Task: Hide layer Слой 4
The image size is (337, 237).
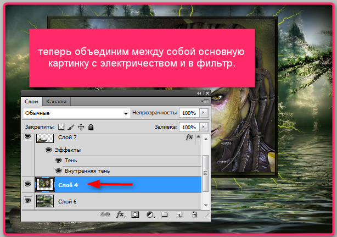Action: coord(27,184)
